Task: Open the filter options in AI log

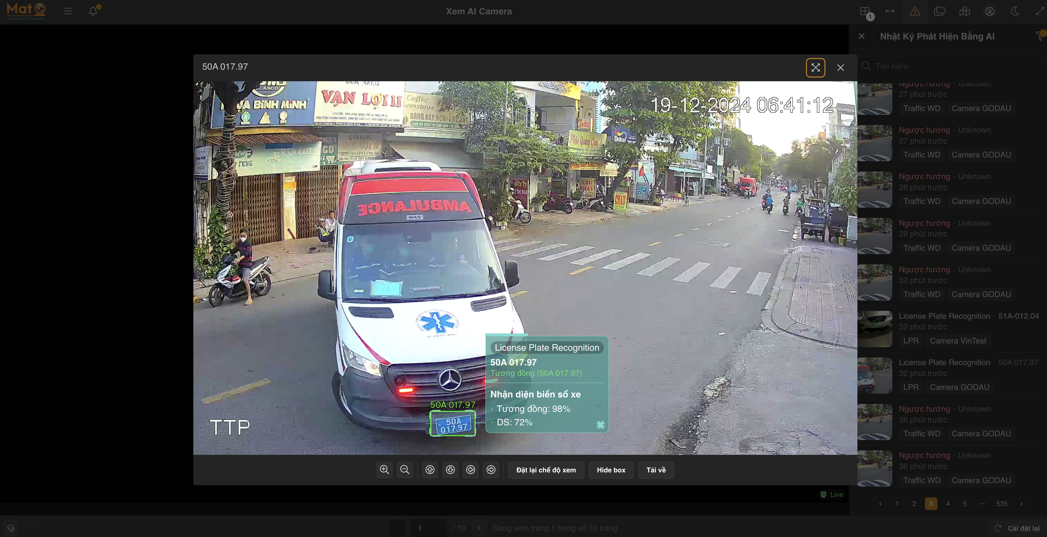Action: (1039, 36)
